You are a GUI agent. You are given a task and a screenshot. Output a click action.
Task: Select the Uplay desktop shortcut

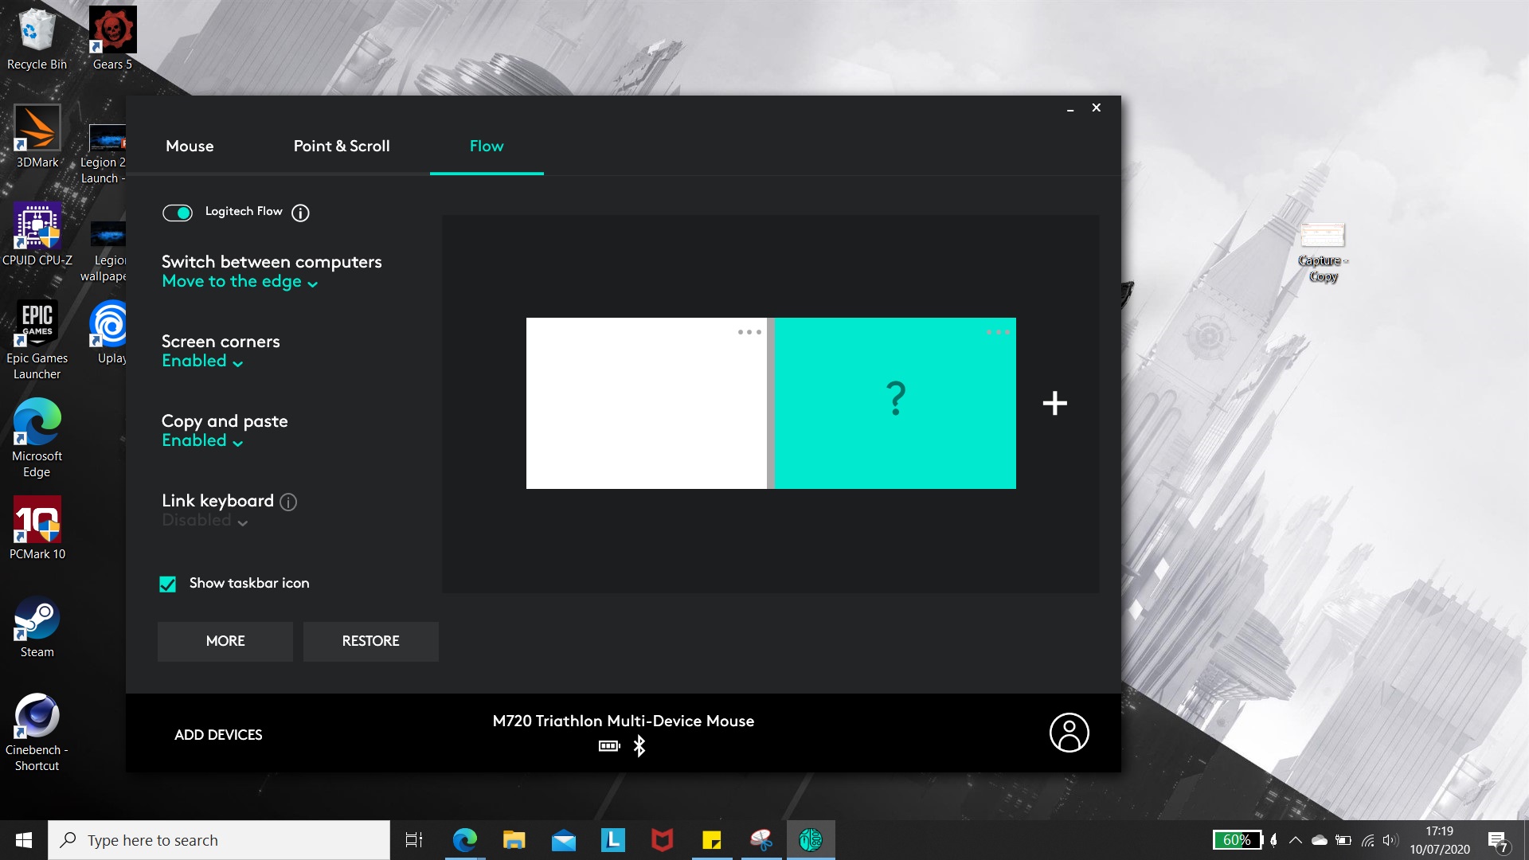[110, 333]
